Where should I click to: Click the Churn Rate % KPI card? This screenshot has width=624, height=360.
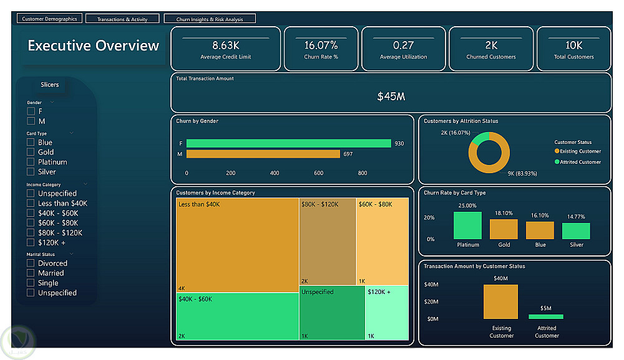[x=321, y=49]
